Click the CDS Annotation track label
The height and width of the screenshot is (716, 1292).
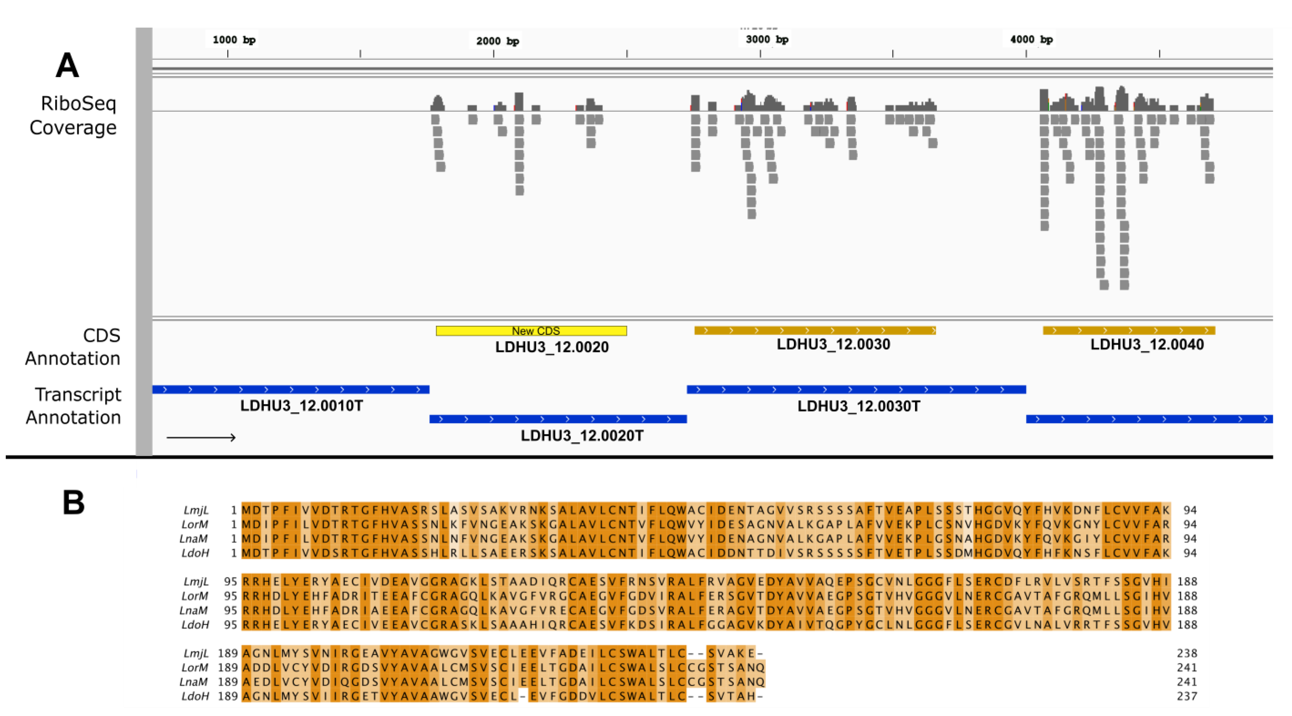pos(73,346)
